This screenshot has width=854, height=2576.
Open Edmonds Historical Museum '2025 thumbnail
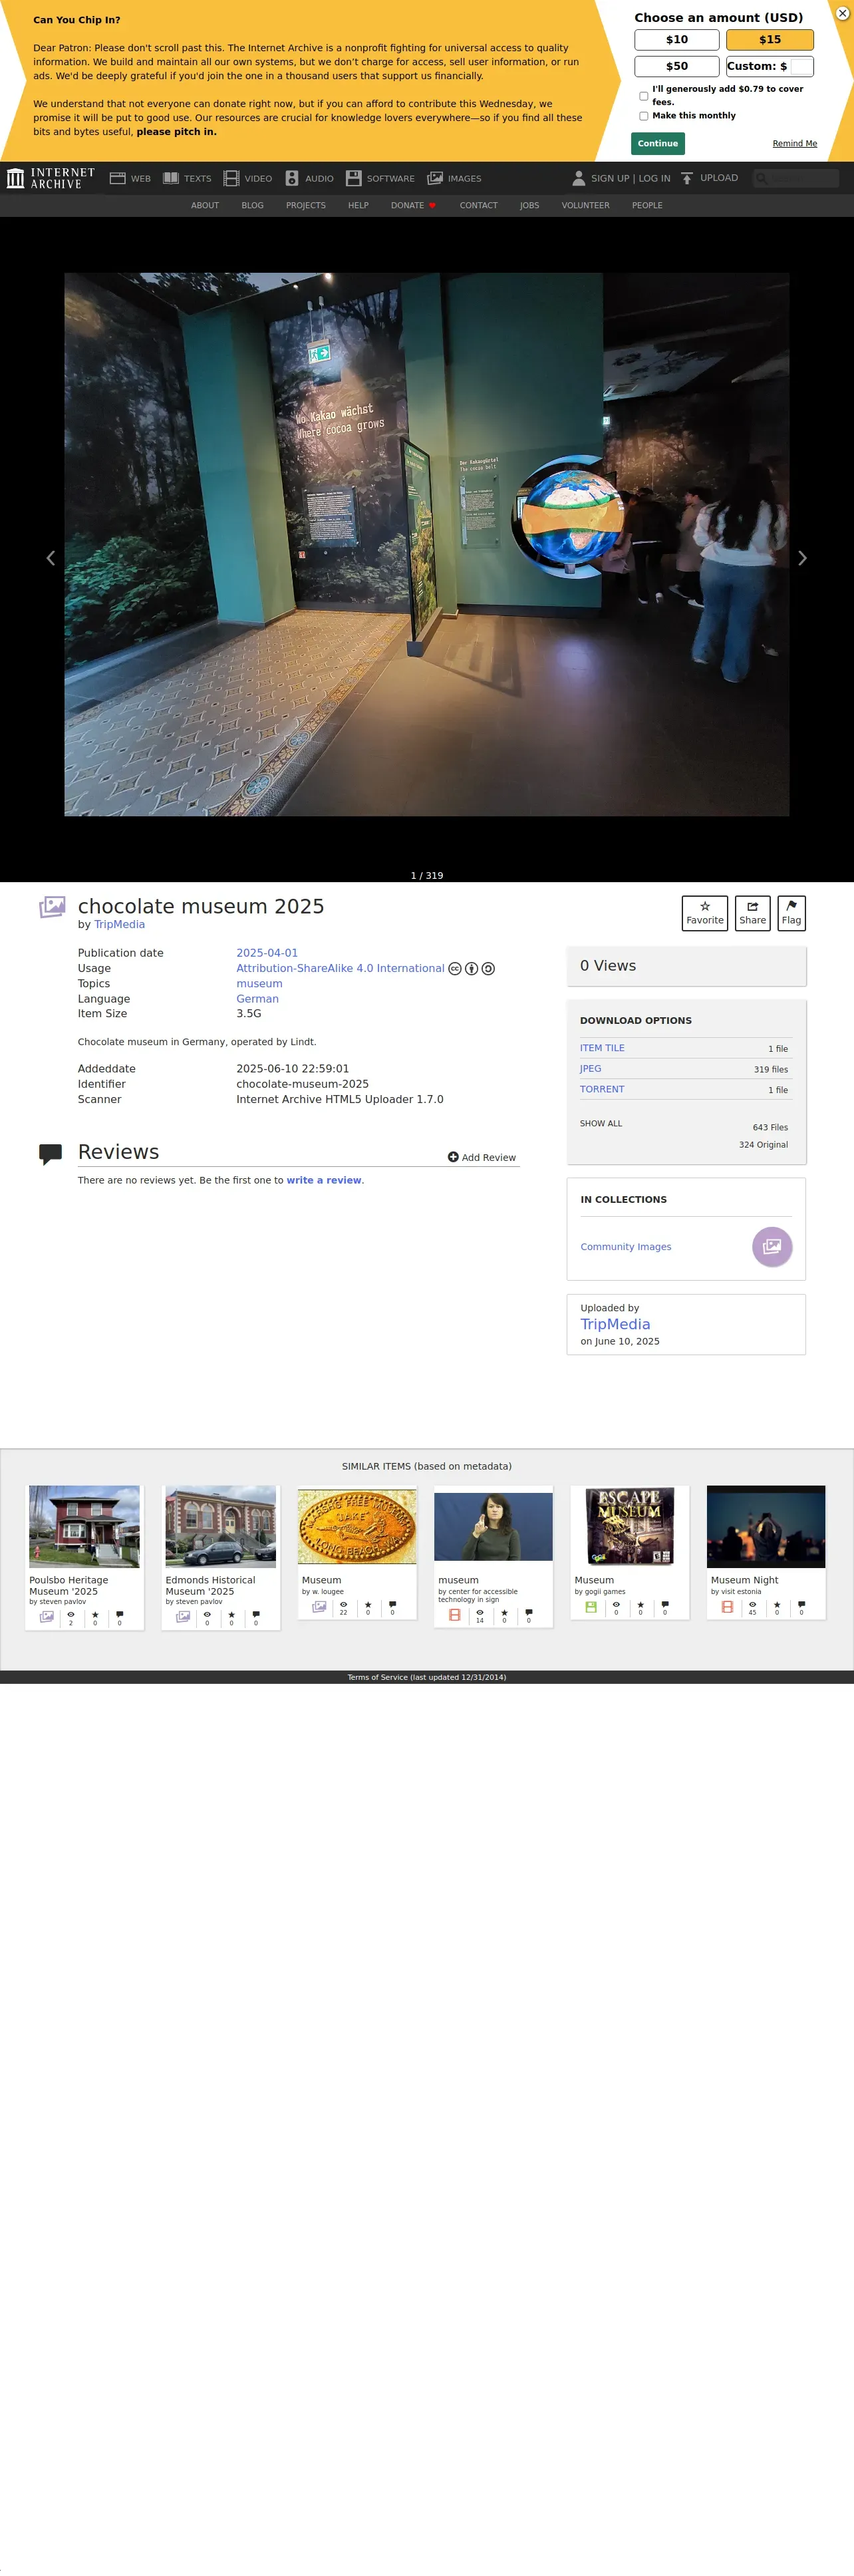[221, 1526]
